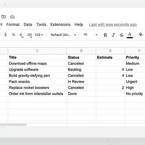Open the Extensions menu

(x=61, y=25)
